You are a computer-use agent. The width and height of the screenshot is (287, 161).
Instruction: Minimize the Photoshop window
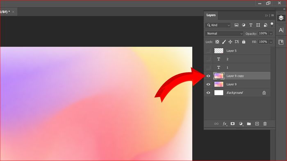[260, 3]
